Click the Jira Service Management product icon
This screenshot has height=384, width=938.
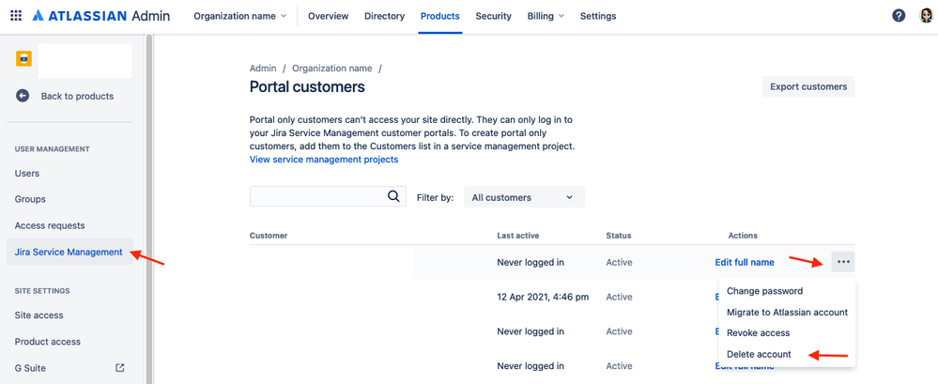pyautogui.click(x=23, y=58)
